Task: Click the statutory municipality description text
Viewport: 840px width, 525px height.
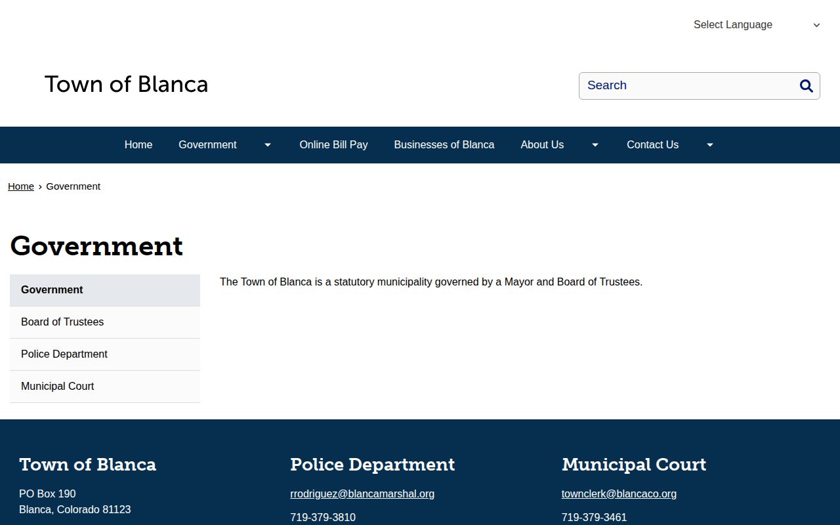Action: click(x=431, y=282)
